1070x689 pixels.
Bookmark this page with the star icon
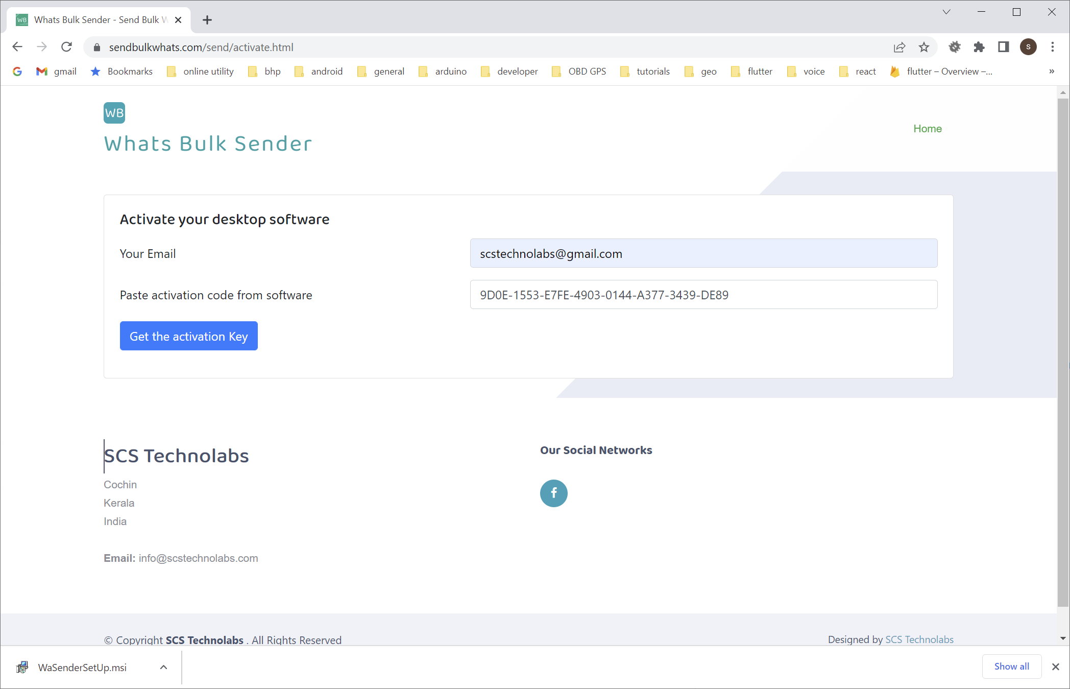924,47
